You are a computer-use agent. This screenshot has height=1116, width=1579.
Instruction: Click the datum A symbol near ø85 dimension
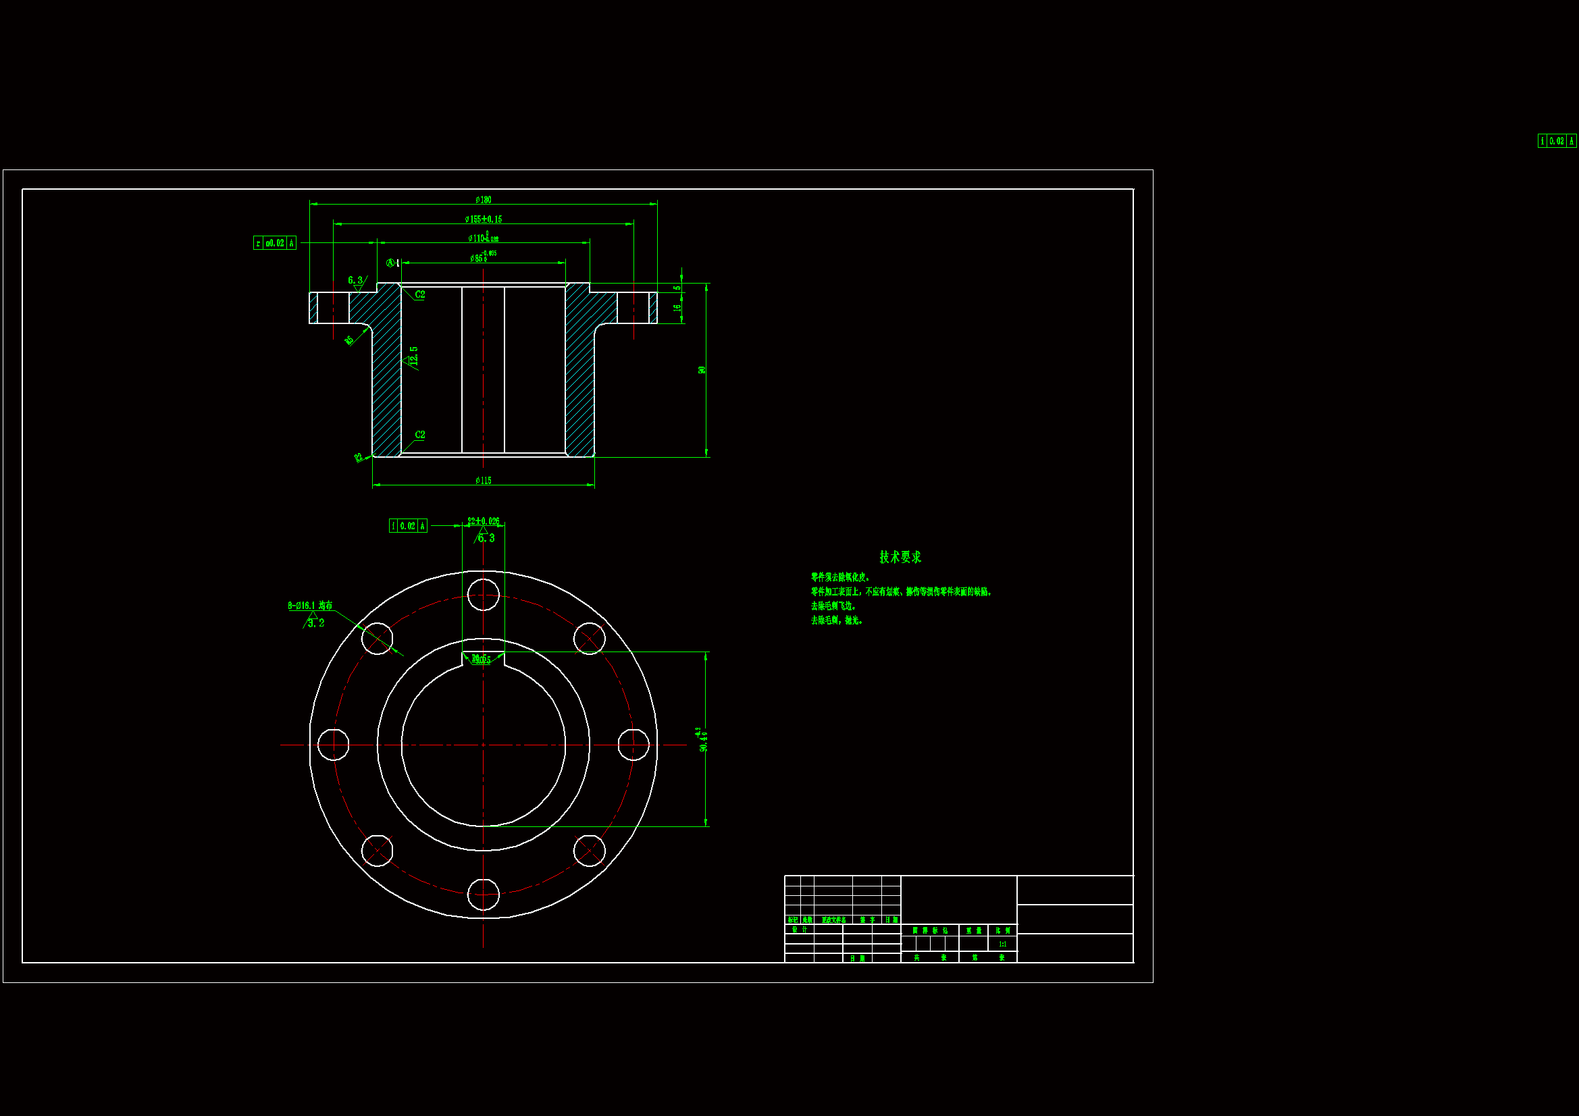pyautogui.click(x=390, y=263)
